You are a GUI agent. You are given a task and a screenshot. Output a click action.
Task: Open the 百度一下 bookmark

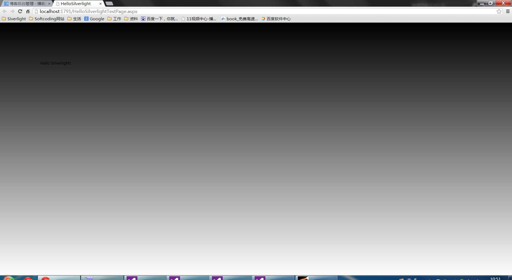(159, 19)
